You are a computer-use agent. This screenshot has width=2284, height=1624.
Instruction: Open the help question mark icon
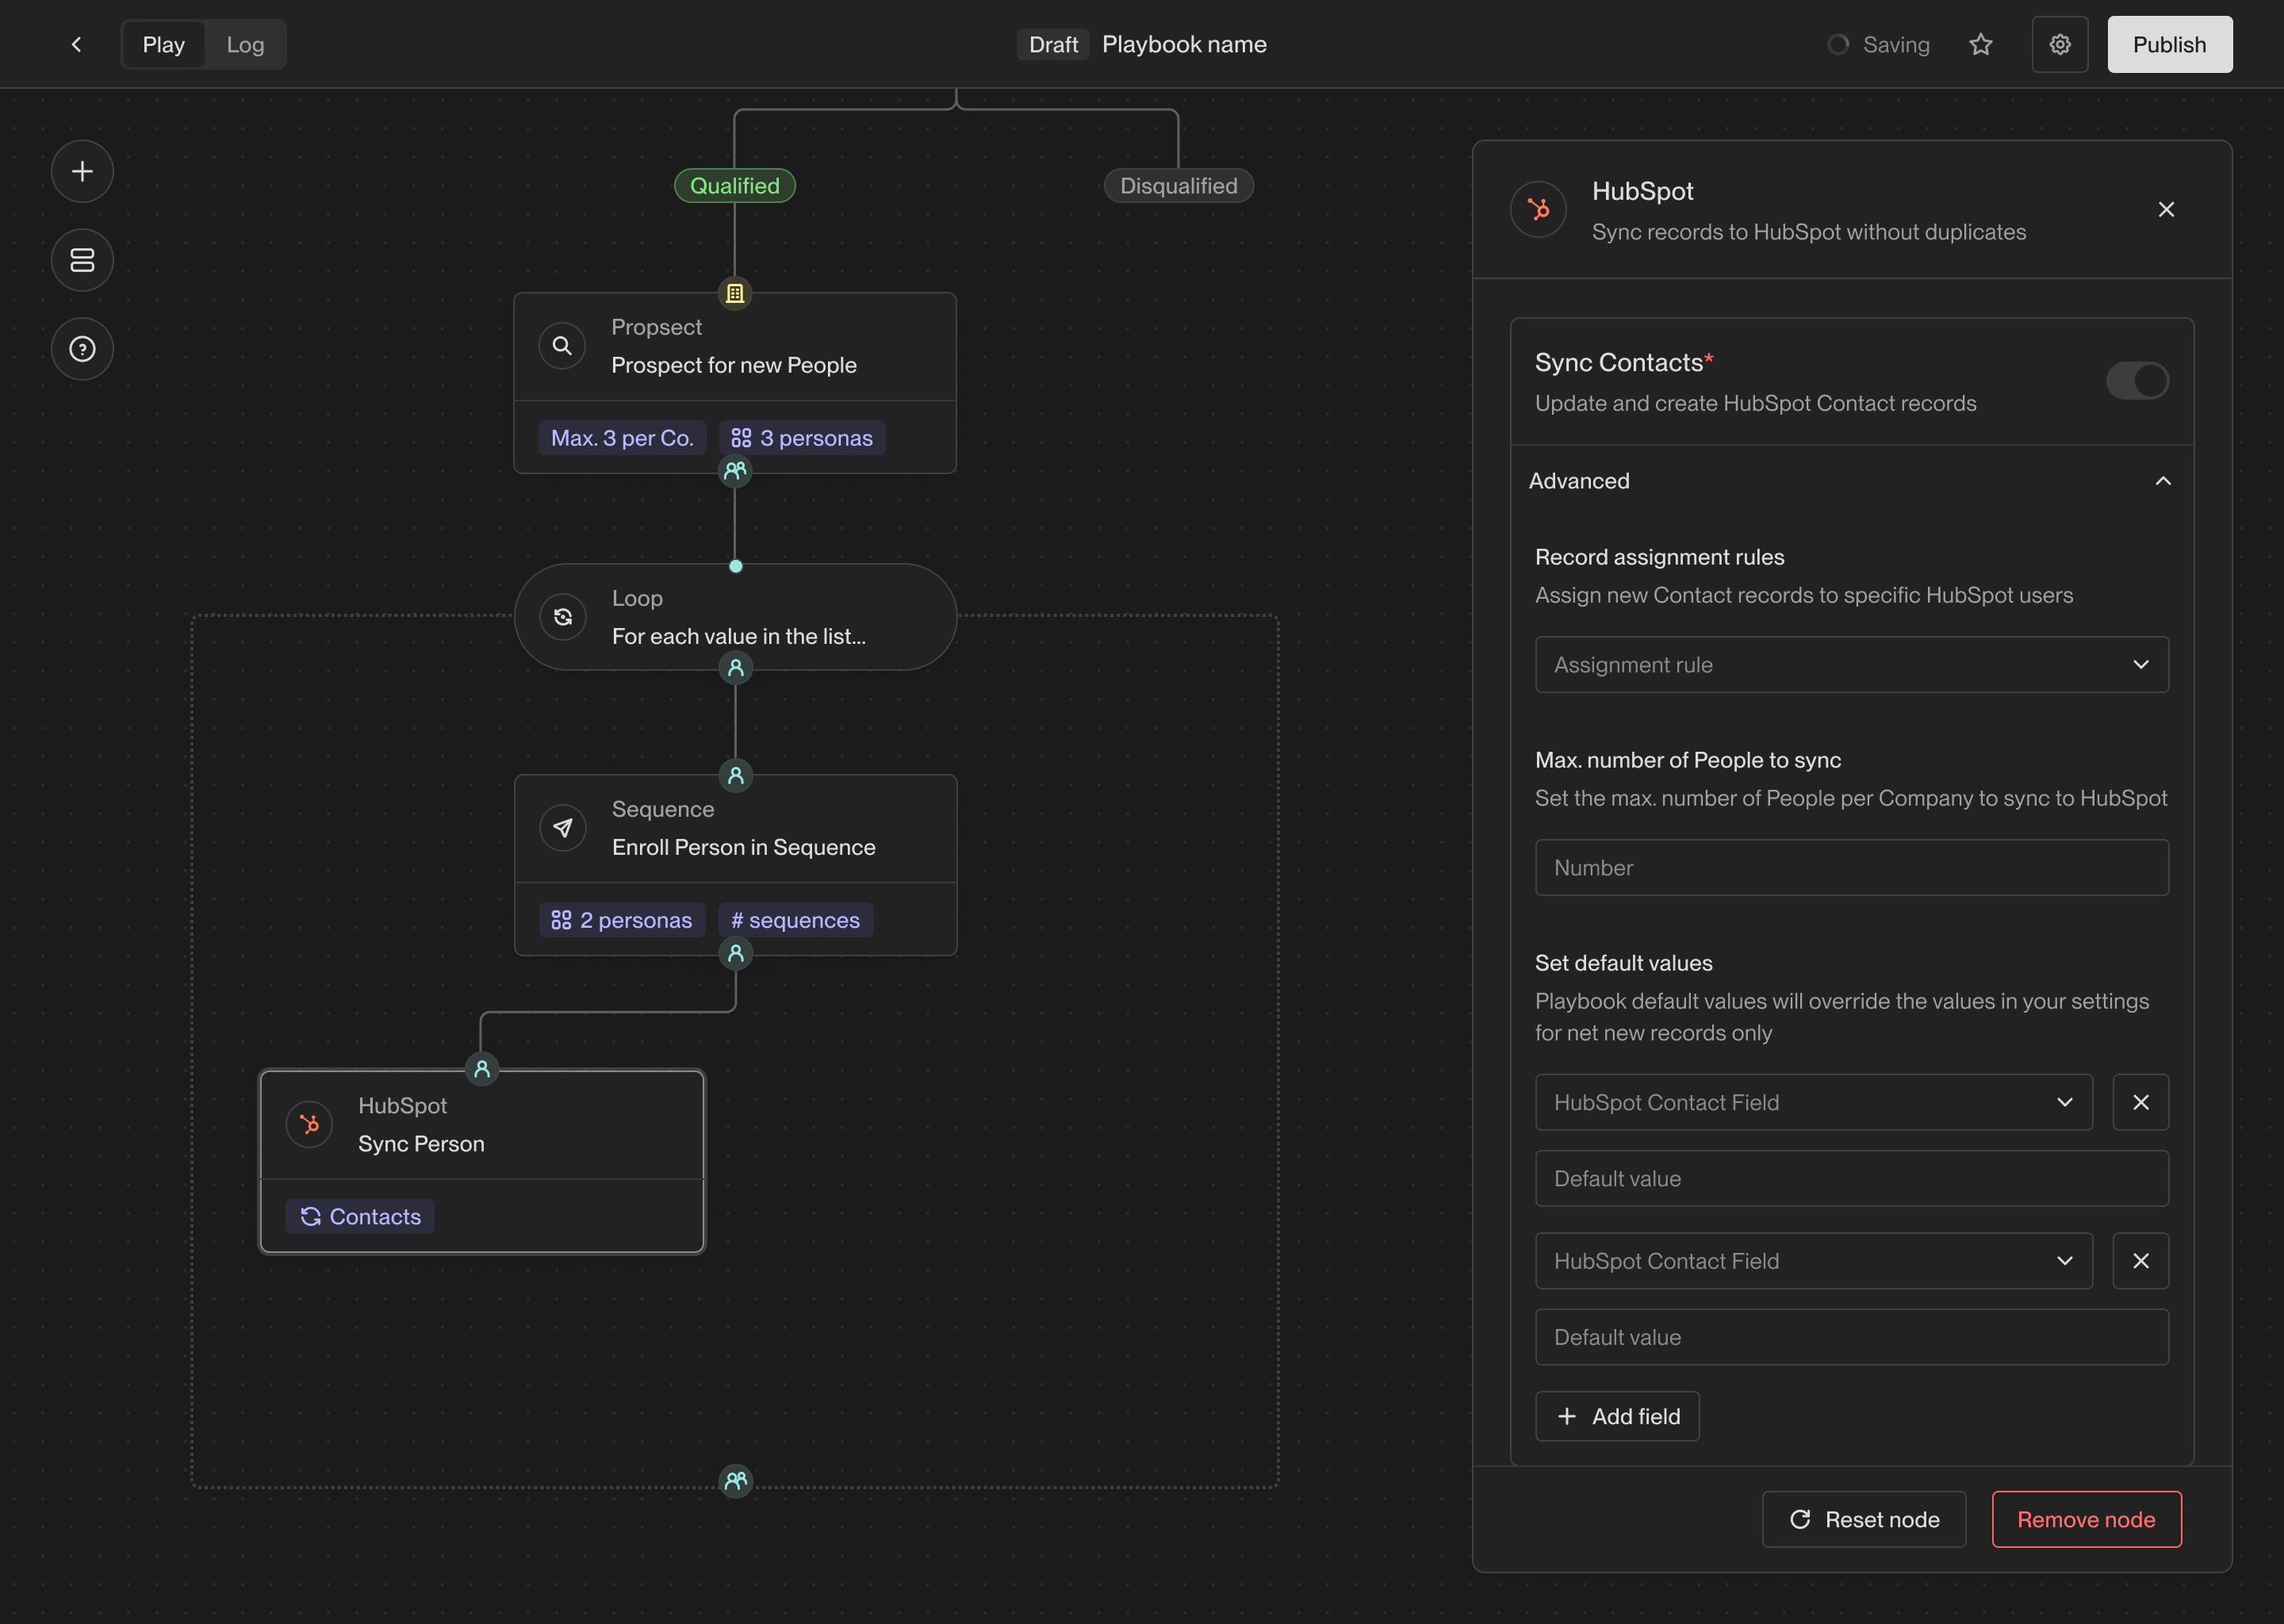[82, 349]
